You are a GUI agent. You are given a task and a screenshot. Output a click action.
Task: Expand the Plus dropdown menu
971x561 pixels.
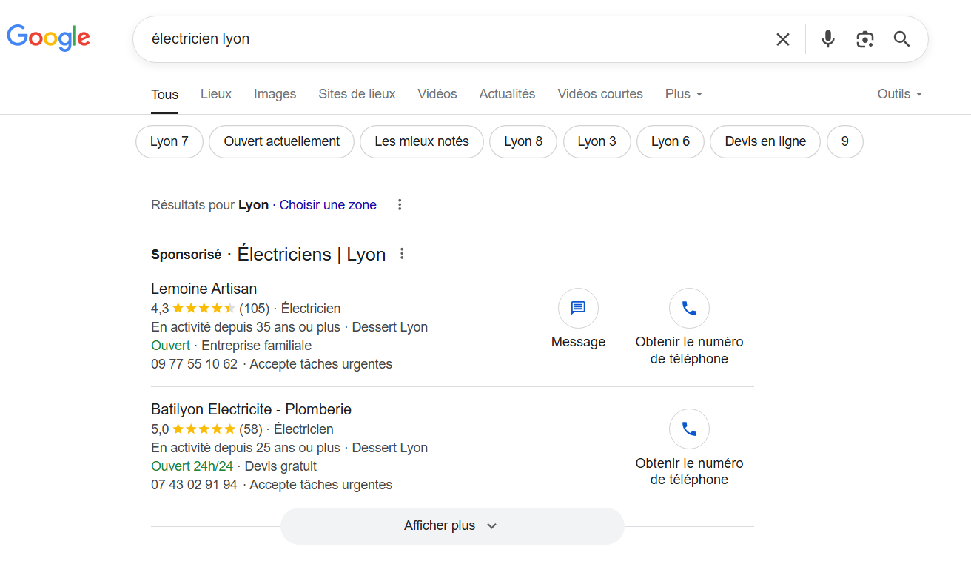pos(684,94)
